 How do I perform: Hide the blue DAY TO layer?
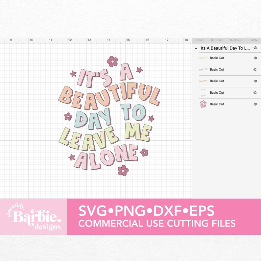[255, 69]
